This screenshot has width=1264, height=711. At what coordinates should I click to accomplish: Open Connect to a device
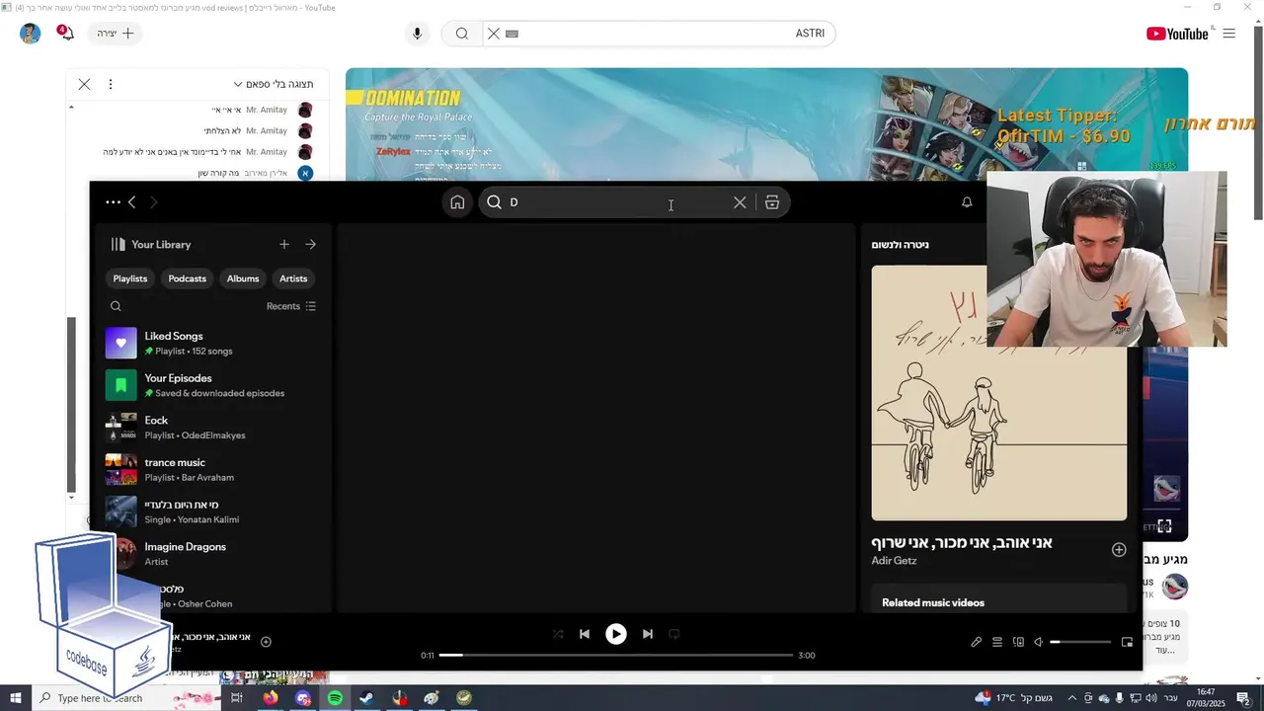tap(1018, 642)
